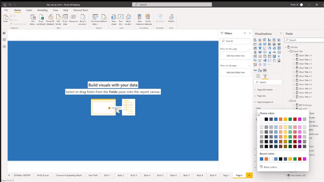Select the R script visual
This screenshot has width=324, height=182.
click(x=279, y=56)
